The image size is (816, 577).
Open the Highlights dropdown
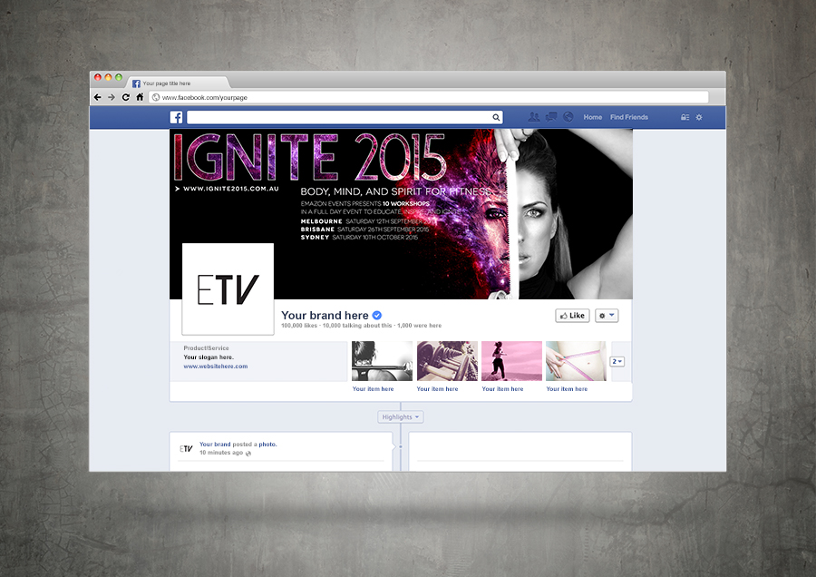tap(401, 417)
